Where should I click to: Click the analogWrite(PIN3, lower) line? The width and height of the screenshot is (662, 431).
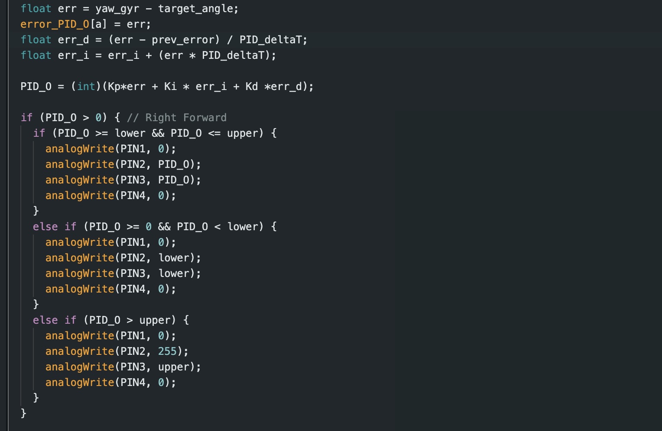point(123,273)
